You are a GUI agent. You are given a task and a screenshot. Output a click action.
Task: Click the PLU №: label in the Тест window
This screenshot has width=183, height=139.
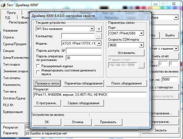(8, 105)
